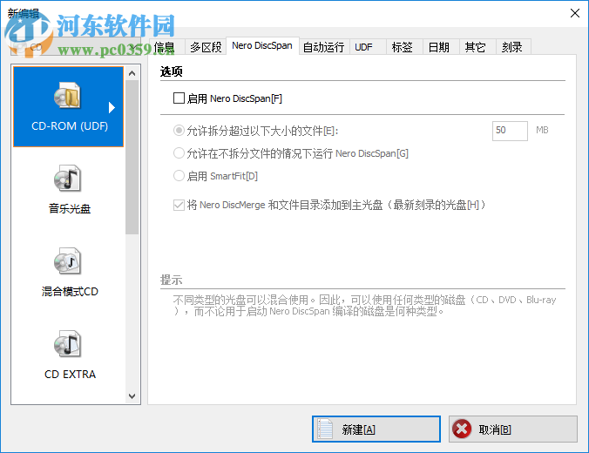Select the CD-ROM (UDF) disc type icon

(67, 96)
